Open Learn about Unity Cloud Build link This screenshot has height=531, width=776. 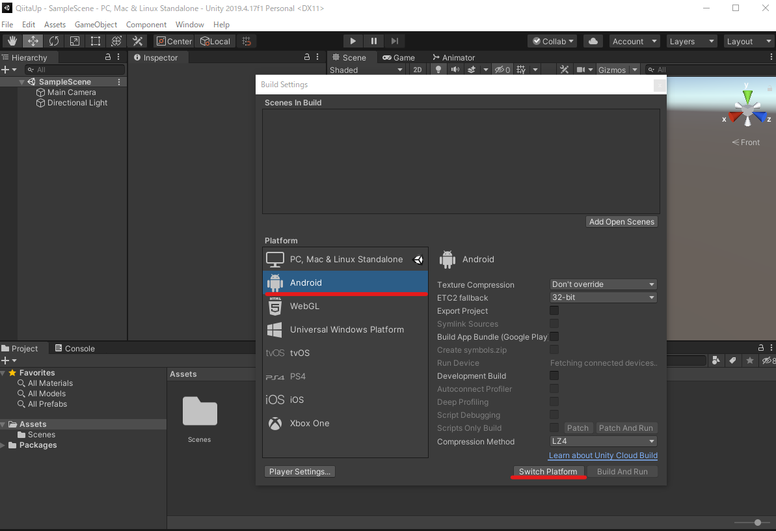(603, 456)
